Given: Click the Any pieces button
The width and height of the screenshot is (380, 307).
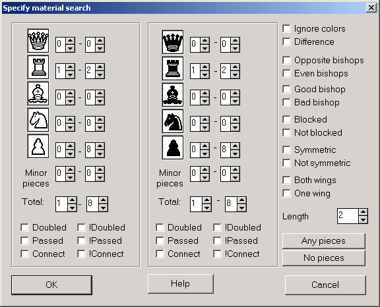Looking at the screenshot, I should [x=324, y=241].
